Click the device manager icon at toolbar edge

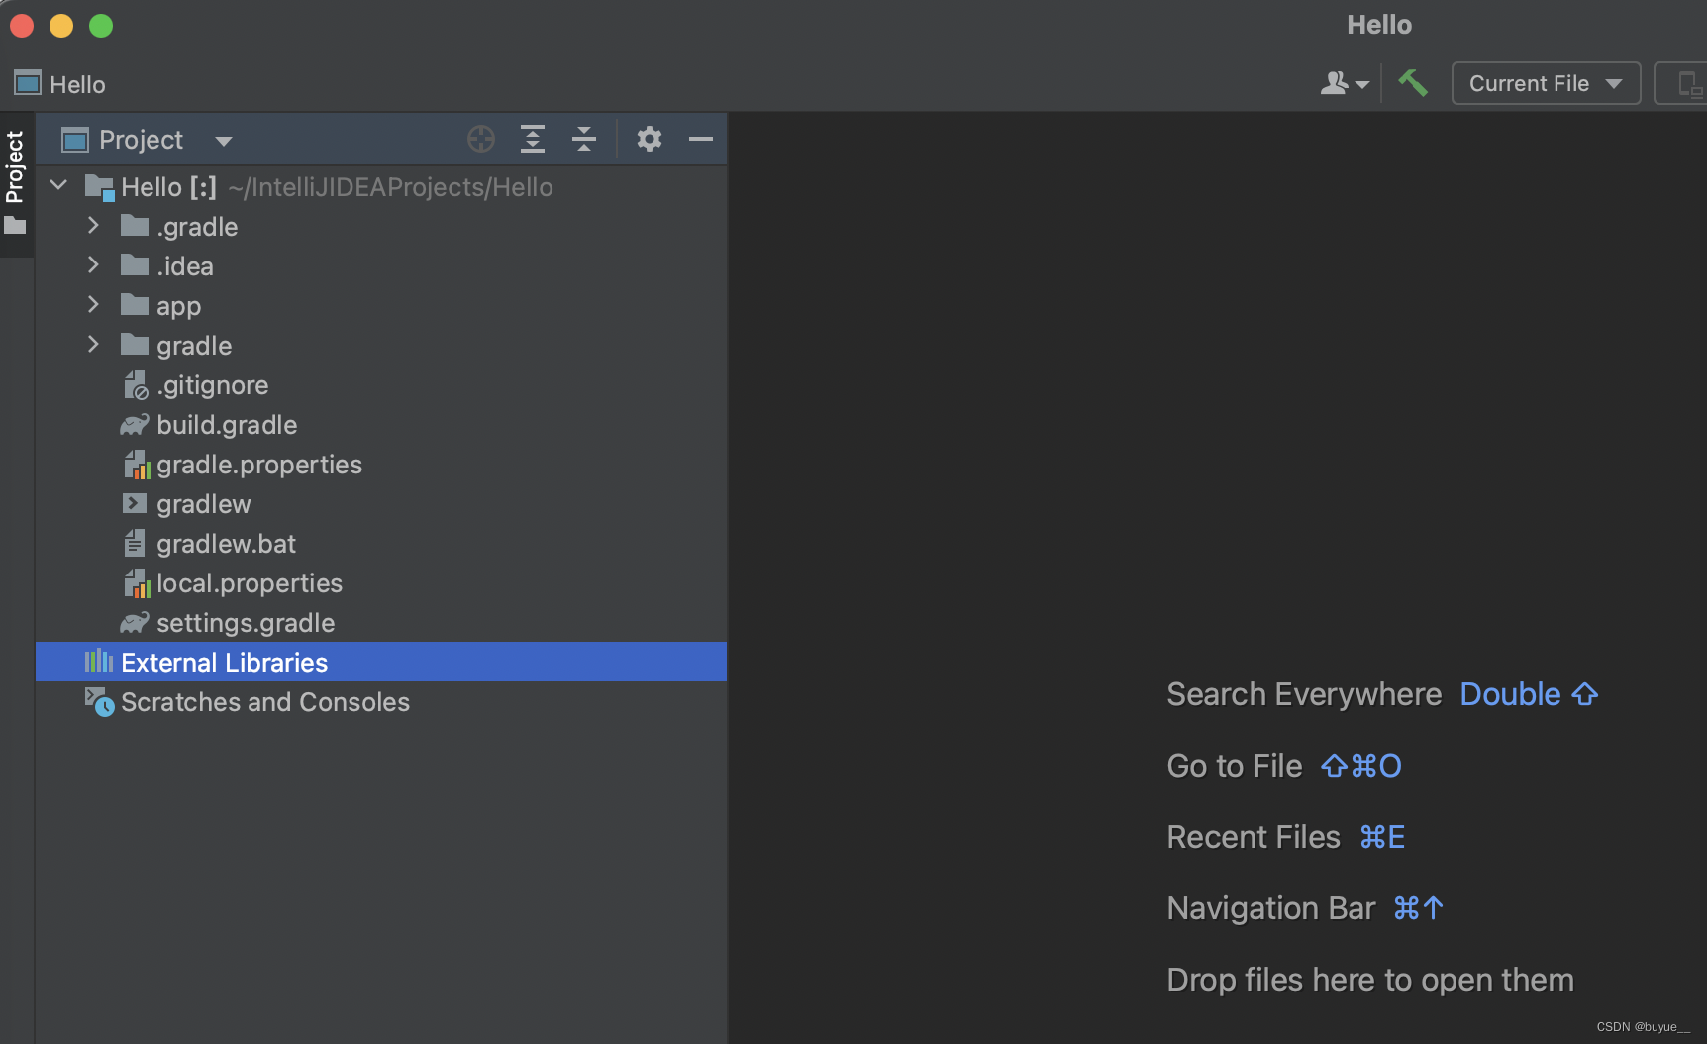point(1690,84)
